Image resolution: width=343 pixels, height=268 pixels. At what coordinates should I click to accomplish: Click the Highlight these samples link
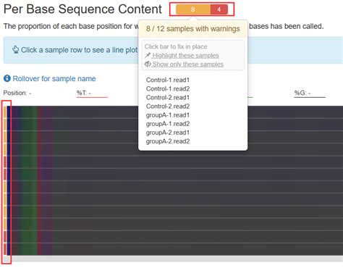(x=185, y=55)
